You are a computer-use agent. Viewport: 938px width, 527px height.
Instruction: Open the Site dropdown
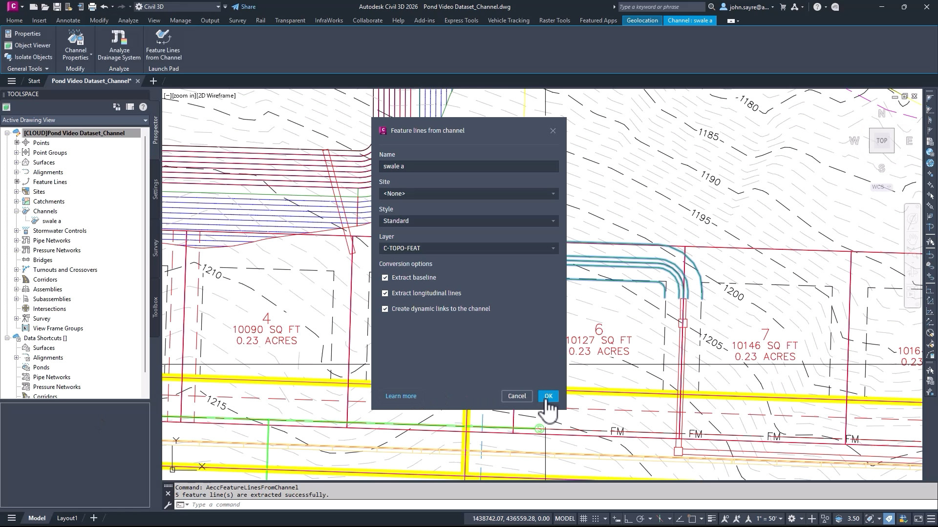click(x=469, y=194)
